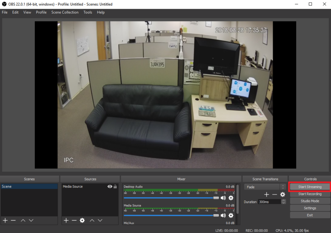
Task: Open the Tools menu
Action: pos(88,12)
